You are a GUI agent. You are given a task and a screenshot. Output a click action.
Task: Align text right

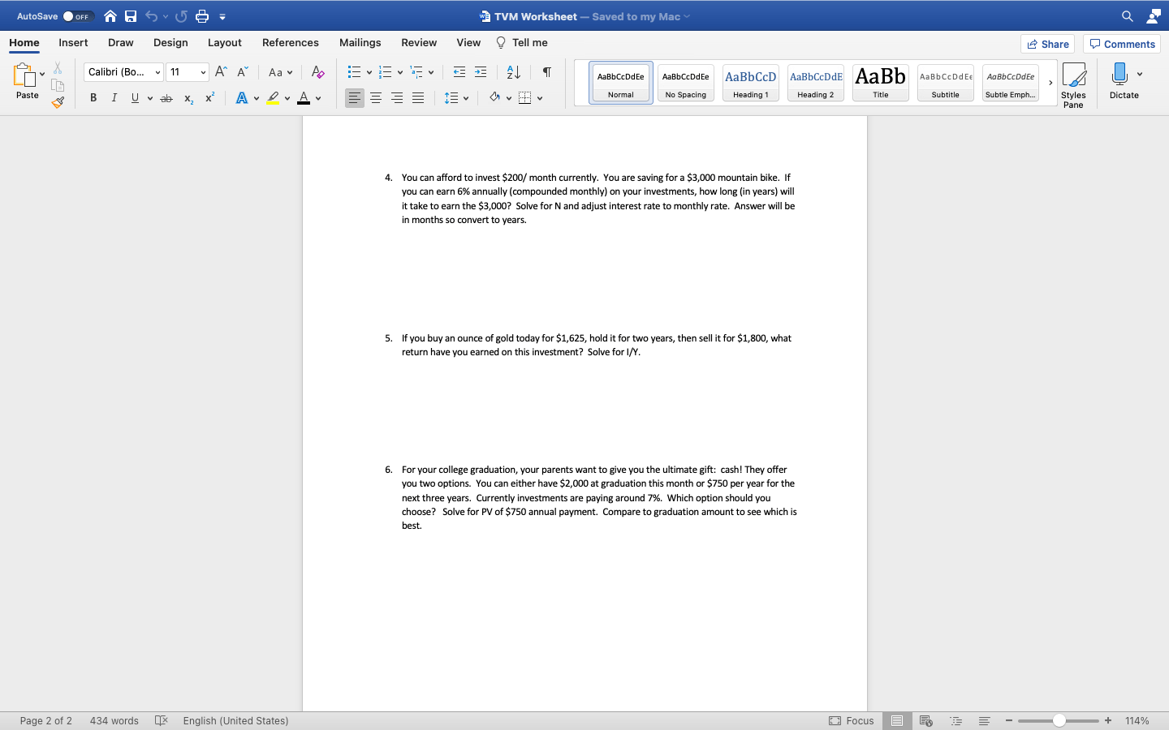pos(397,98)
